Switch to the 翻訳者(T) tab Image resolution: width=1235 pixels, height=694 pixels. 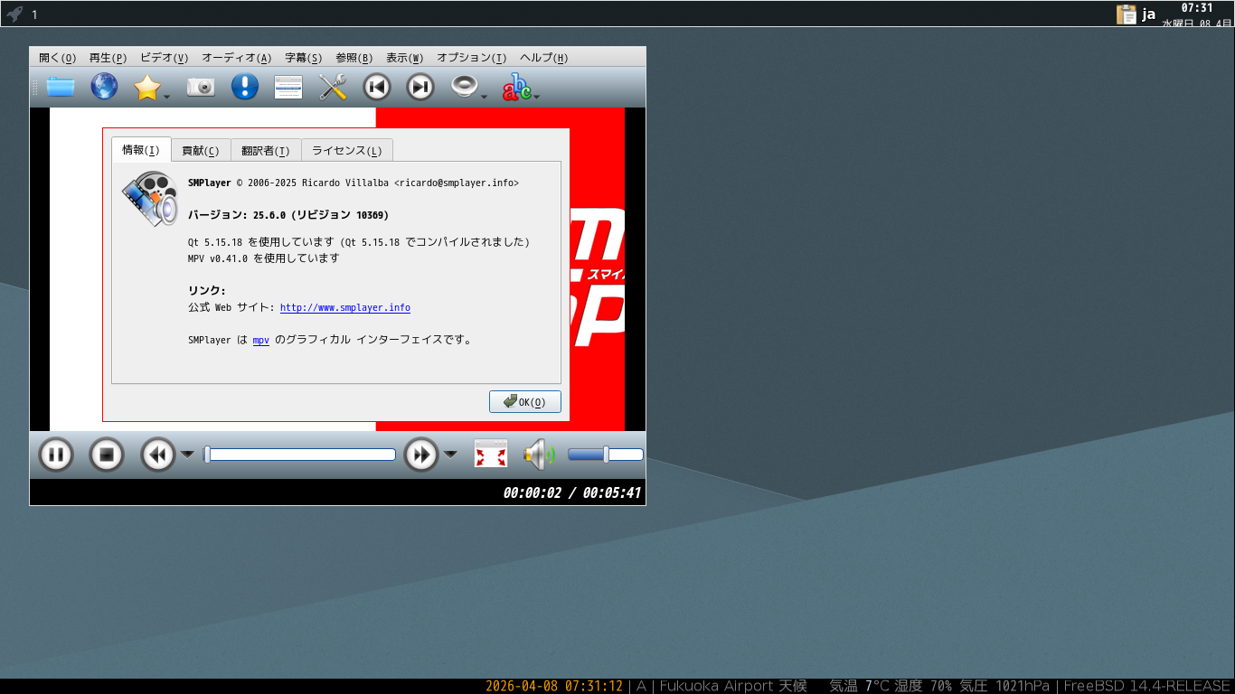[x=266, y=151]
